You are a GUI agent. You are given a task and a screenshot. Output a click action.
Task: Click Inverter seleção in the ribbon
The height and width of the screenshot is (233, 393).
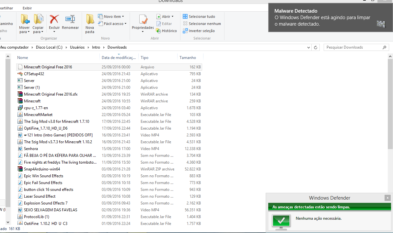[199, 31]
